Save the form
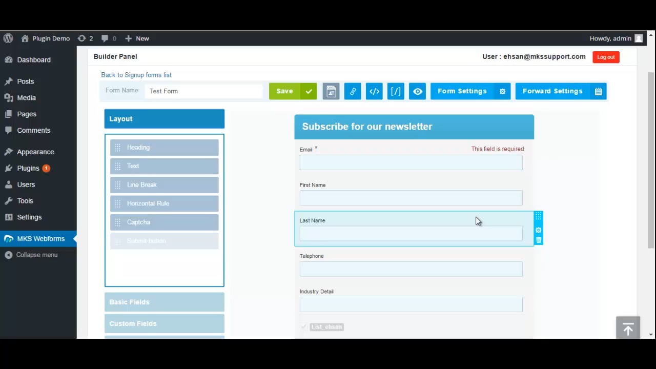Screen dimensions: 656x369 pos(284,91)
